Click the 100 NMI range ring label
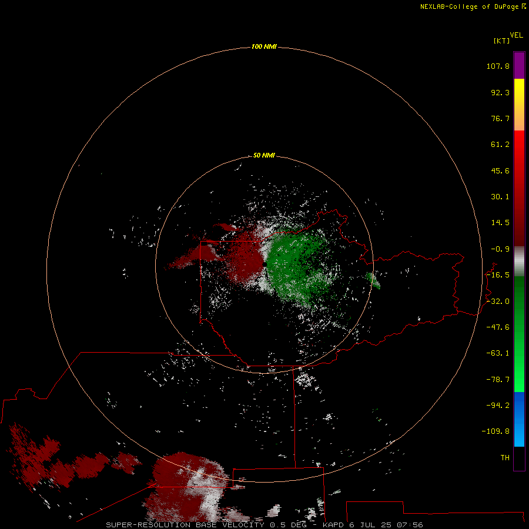 pyautogui.click(x=264, y=46)
